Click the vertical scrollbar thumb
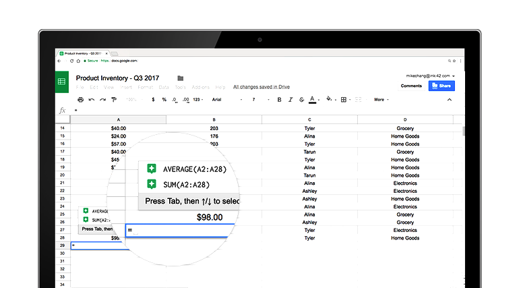The image size is (519, 288). [x=464, y=131]
